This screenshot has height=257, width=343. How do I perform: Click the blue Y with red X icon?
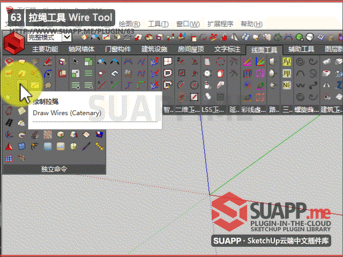(155, 85)
